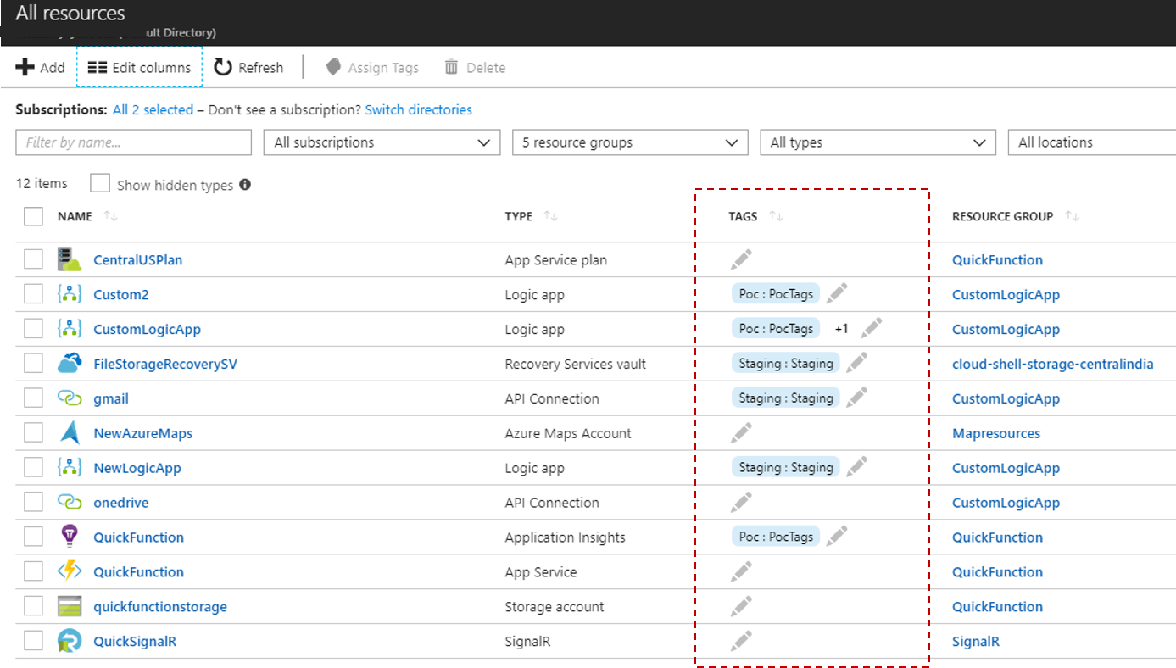
Task: Open the NewAzureMaps resource link
Action: pyautogui.click(x=142, y=433)
